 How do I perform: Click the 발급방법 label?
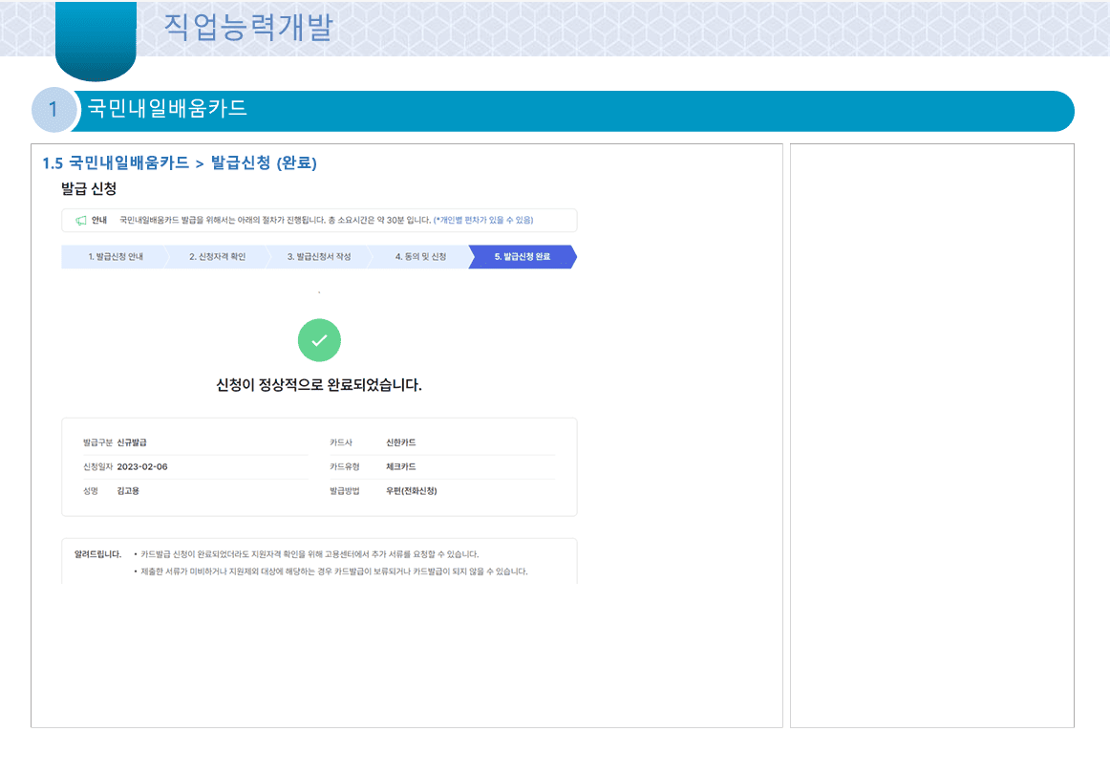(345, 491)
